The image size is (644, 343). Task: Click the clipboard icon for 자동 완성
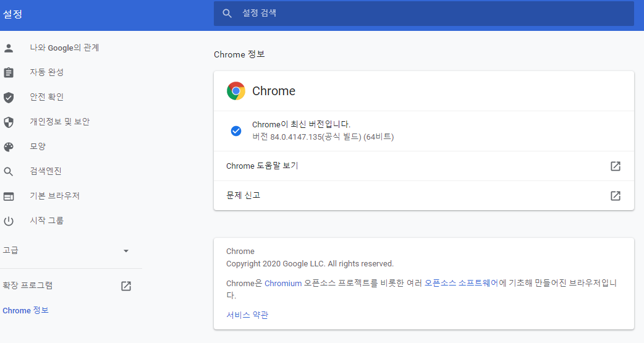point(9,73)
